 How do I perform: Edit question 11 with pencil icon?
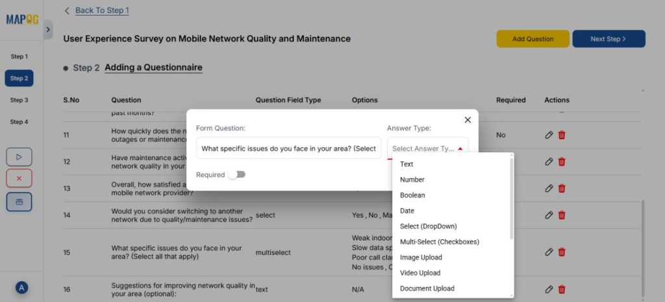549,135
